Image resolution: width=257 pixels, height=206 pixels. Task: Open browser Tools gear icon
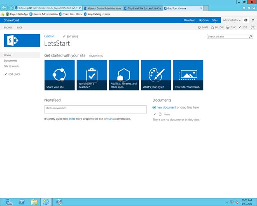[x=254, y=8]
